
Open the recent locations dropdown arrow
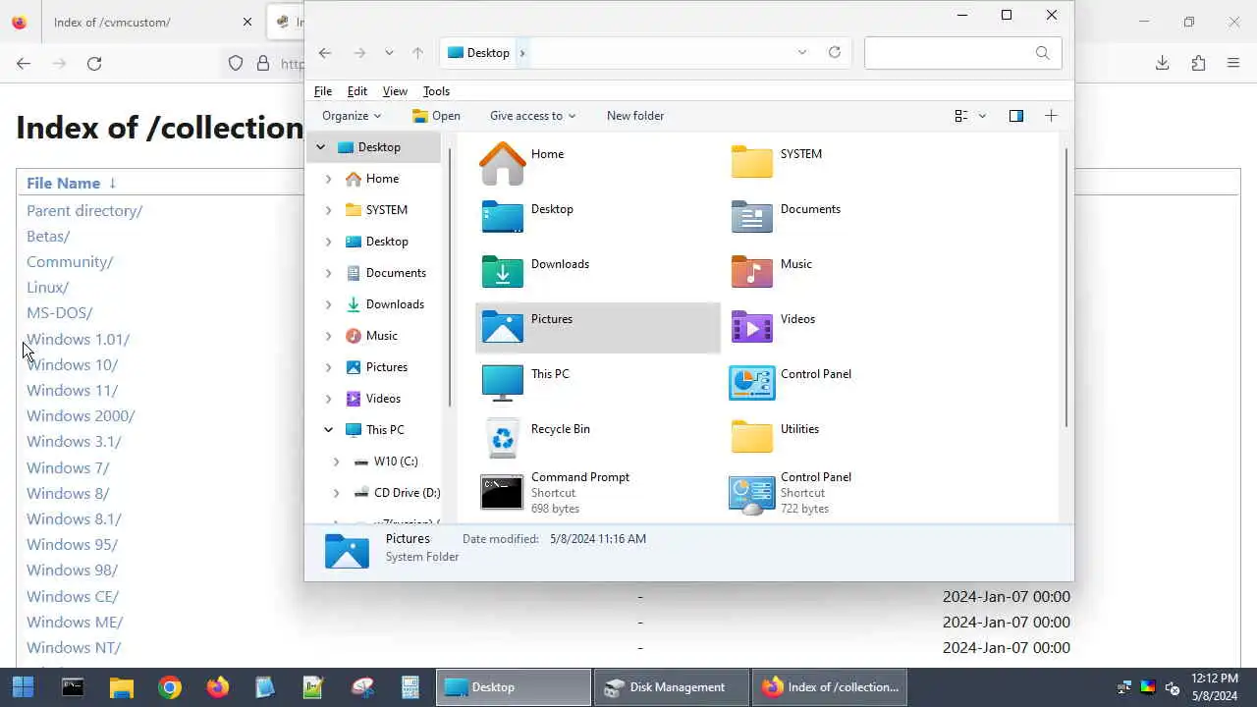389,53
